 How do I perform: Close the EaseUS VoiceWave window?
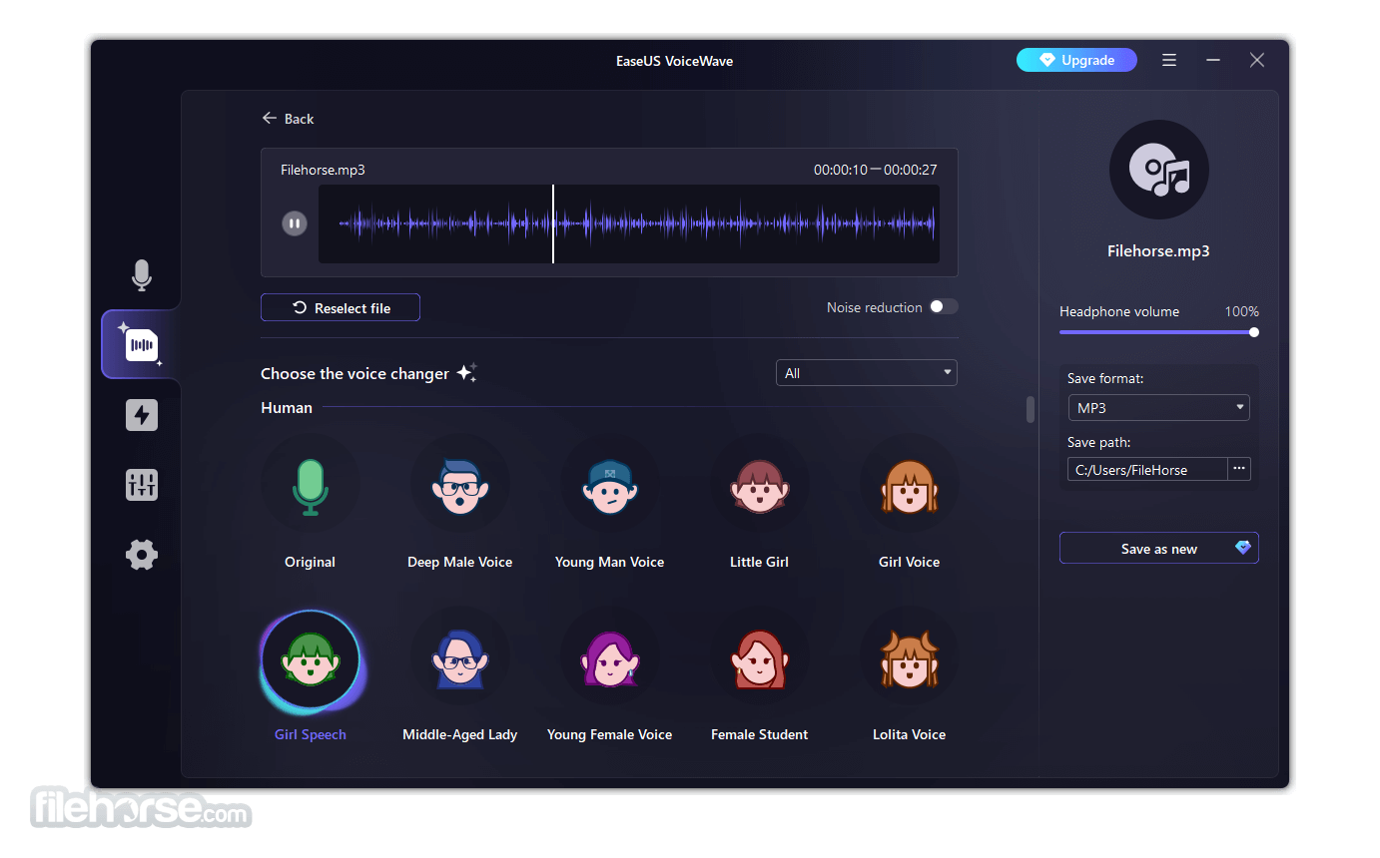click(x=1257, y=60)
